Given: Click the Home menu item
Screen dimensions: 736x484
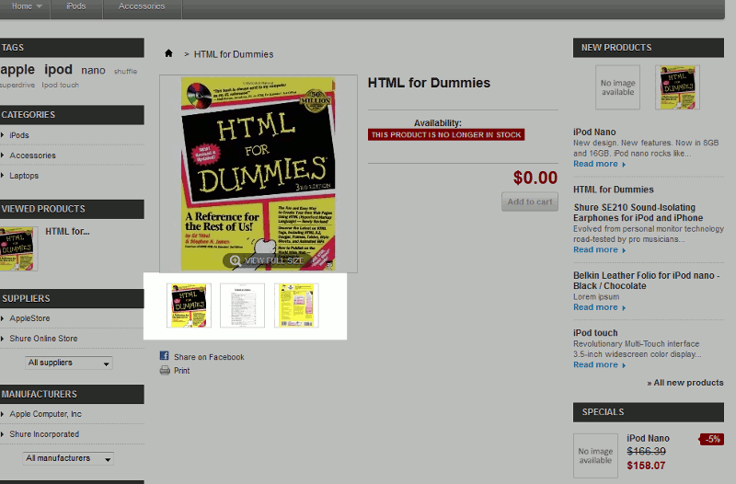Looking at the screenshot, I should pyautogui.click(x=22, y=6).
